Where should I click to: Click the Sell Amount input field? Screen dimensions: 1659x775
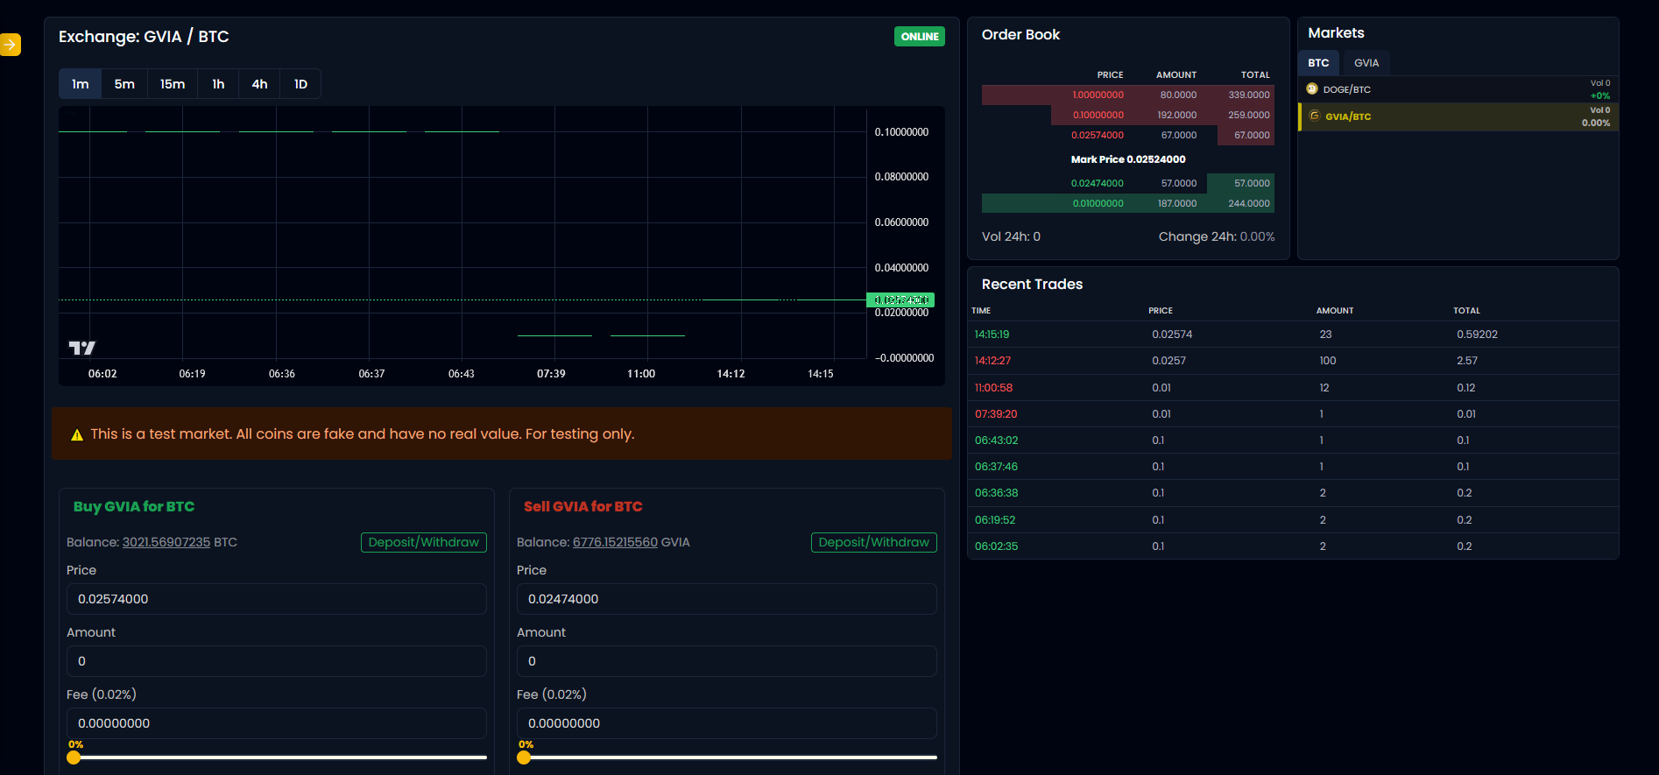726,661
